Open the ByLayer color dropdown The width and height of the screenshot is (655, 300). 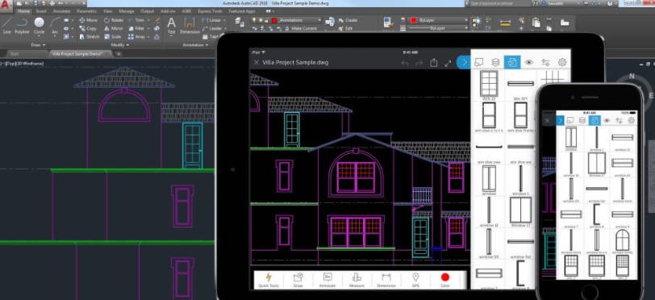[x=465, y=20]
